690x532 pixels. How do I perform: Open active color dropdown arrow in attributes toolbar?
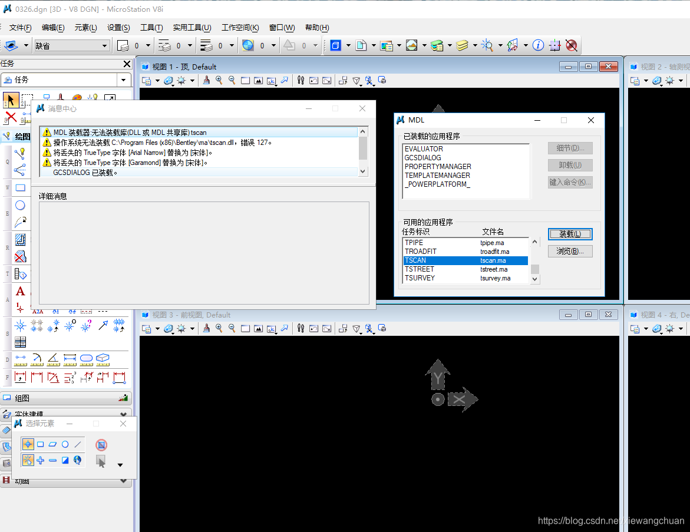[x=273, y=45]
